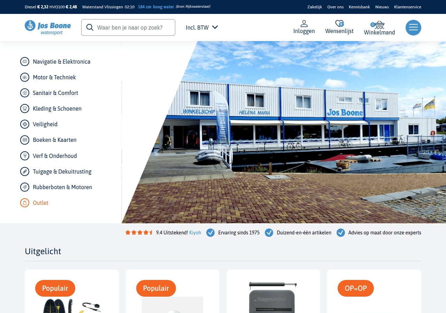Open the Kennisbank top menu link
The image size is (446, 313).
coord(359,7)
